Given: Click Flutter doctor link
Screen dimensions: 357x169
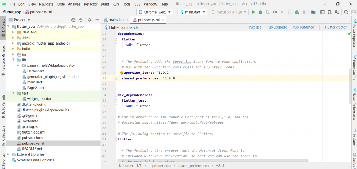Looking at the screenshot, I should coord(336,27).
